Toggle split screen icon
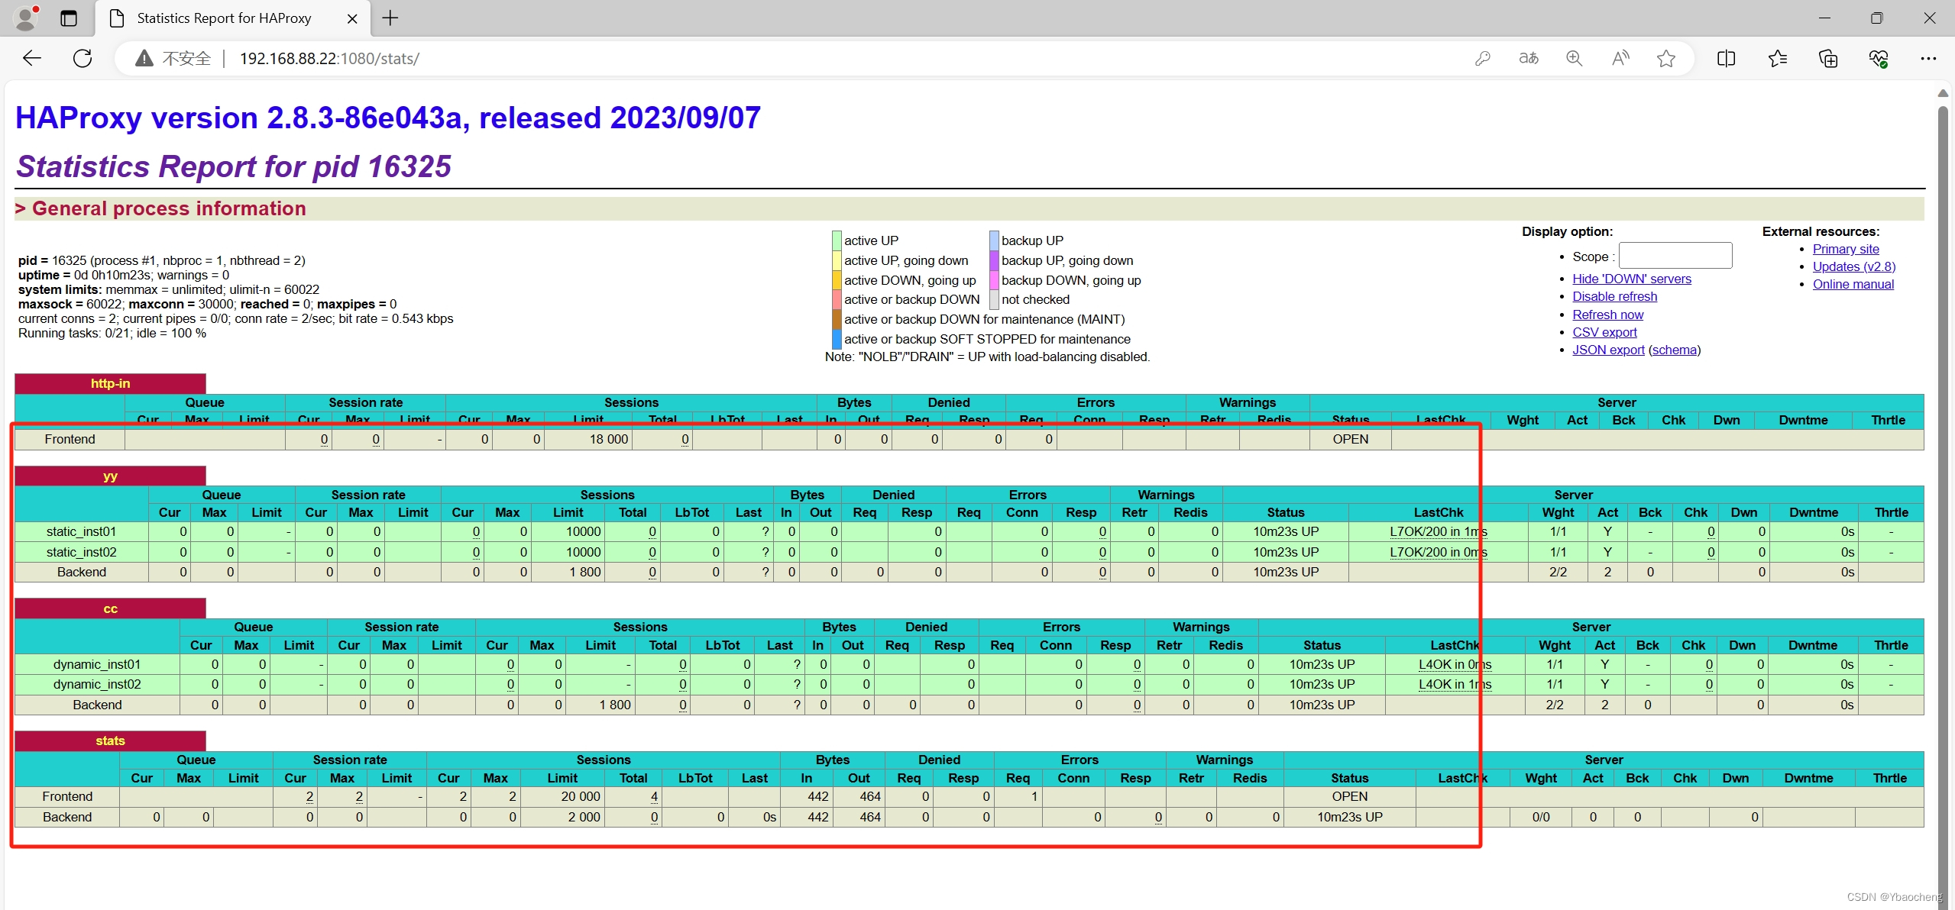Viewport: 1955px width, 910px height. (x=1726, y=59)
